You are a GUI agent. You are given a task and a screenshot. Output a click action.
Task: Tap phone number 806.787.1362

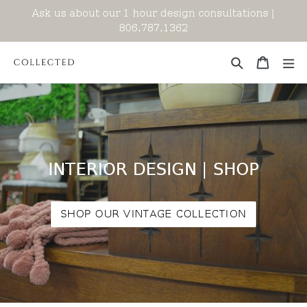pyautogui.click(x=153, y=28)
